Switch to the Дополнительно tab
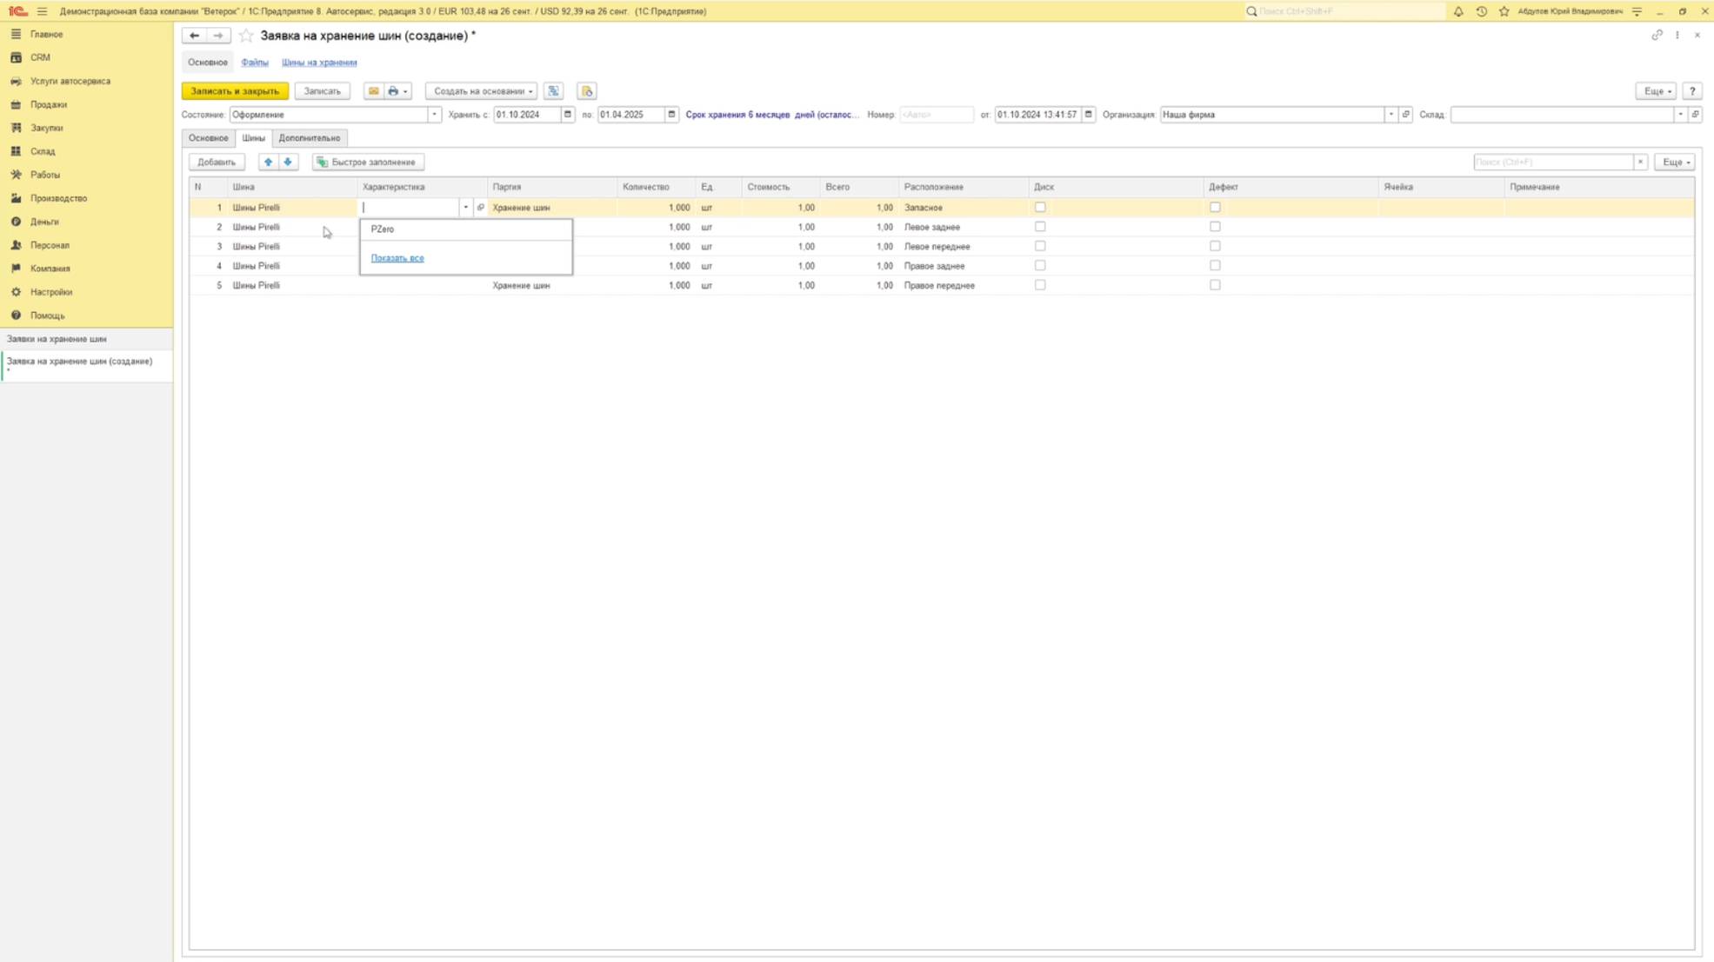This screenshot has width=1714, height=962. click(309, 137)
